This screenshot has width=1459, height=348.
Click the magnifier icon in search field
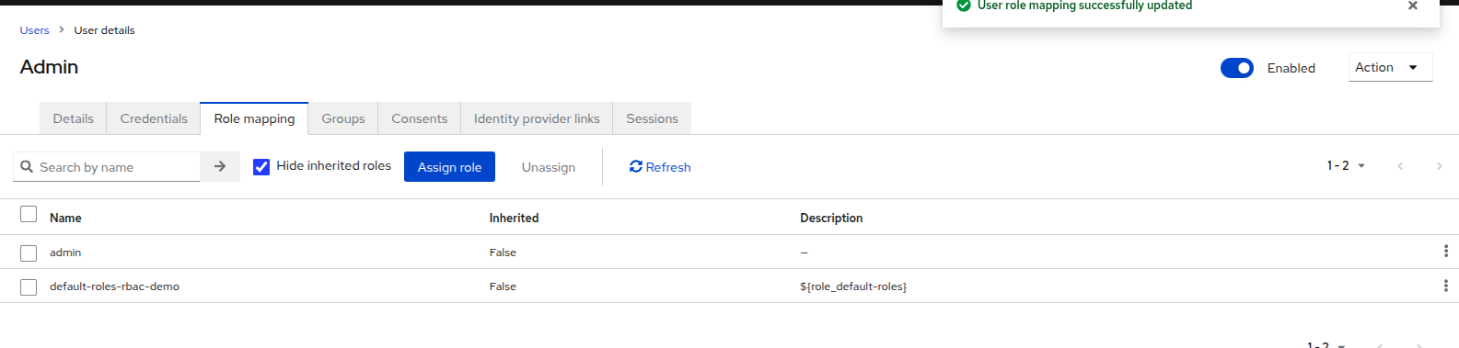coord(27,166)
